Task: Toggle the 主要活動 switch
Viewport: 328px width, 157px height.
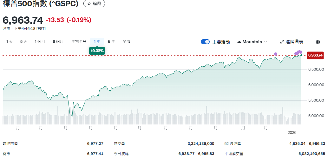Action: [x=205, y=42]
